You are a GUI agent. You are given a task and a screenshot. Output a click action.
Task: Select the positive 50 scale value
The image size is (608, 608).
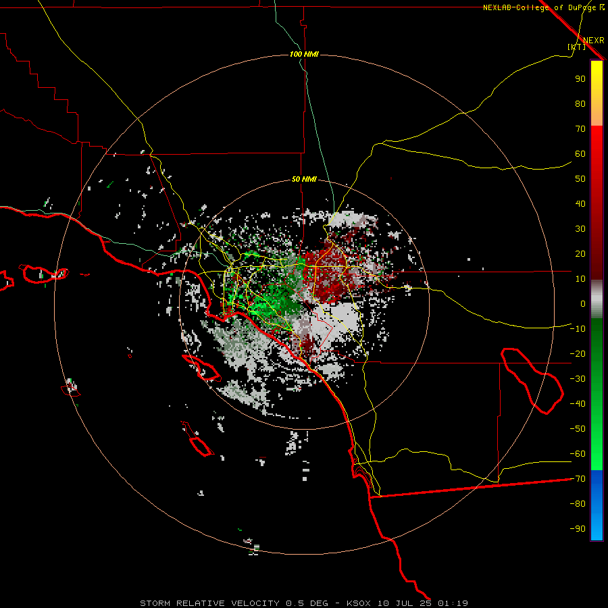[x=580, y=179]
